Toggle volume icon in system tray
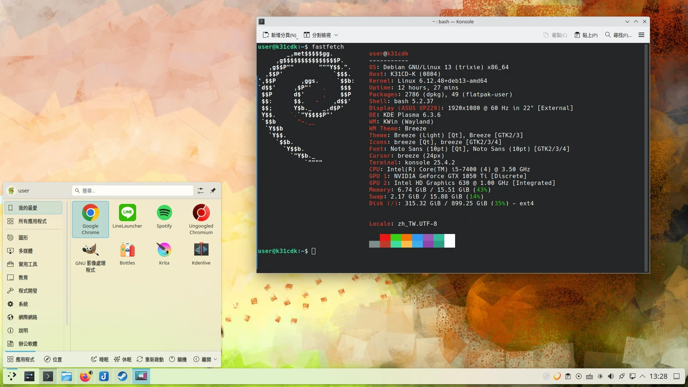688x387 pixels. point(611,376)
